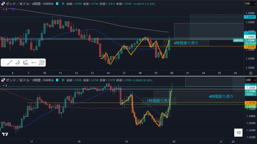Select the 1時間戻り売り text annotation
257x144 pixels.
159,101
